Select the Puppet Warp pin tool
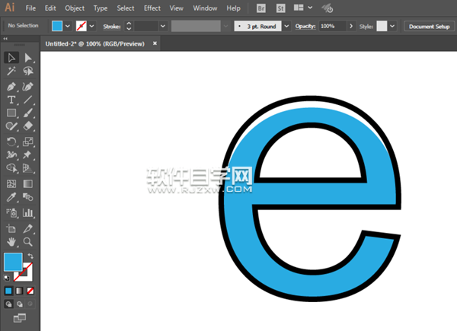Viewport: 457px width, 331px height. pos(28,154)
